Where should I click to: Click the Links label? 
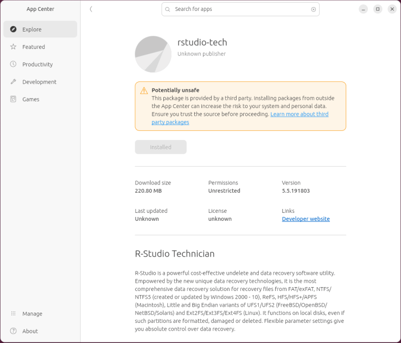(288, 211)
